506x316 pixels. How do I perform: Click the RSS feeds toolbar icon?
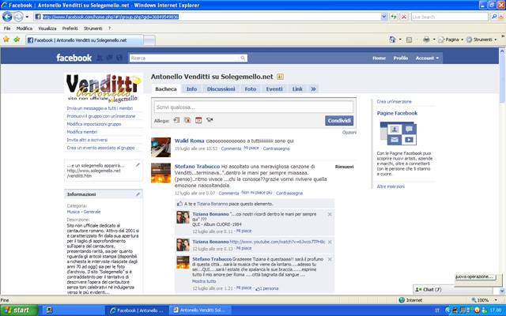click(x=410, y=39)
